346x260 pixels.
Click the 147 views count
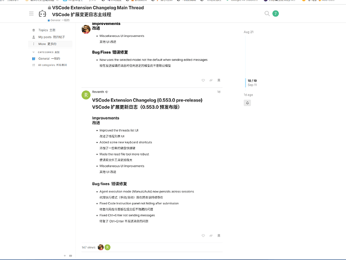pos(88,248)
